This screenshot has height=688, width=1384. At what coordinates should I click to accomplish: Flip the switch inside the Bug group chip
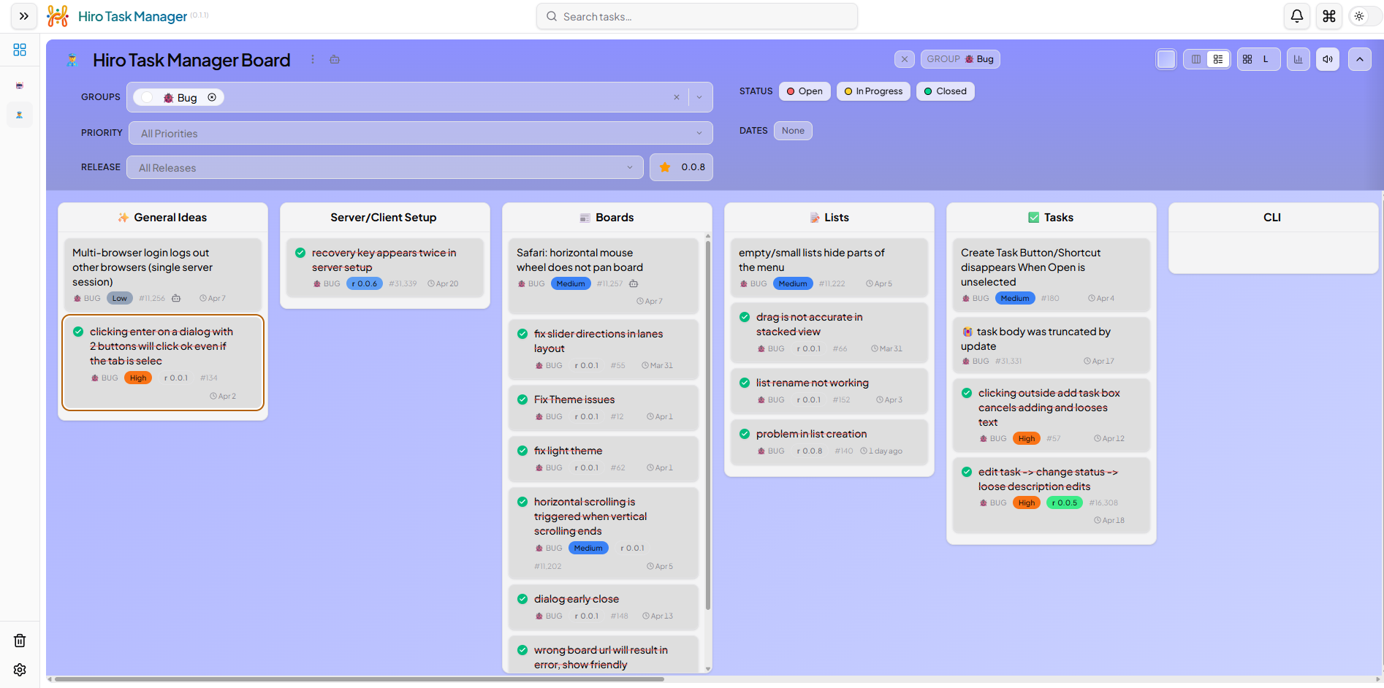[145, 96]
